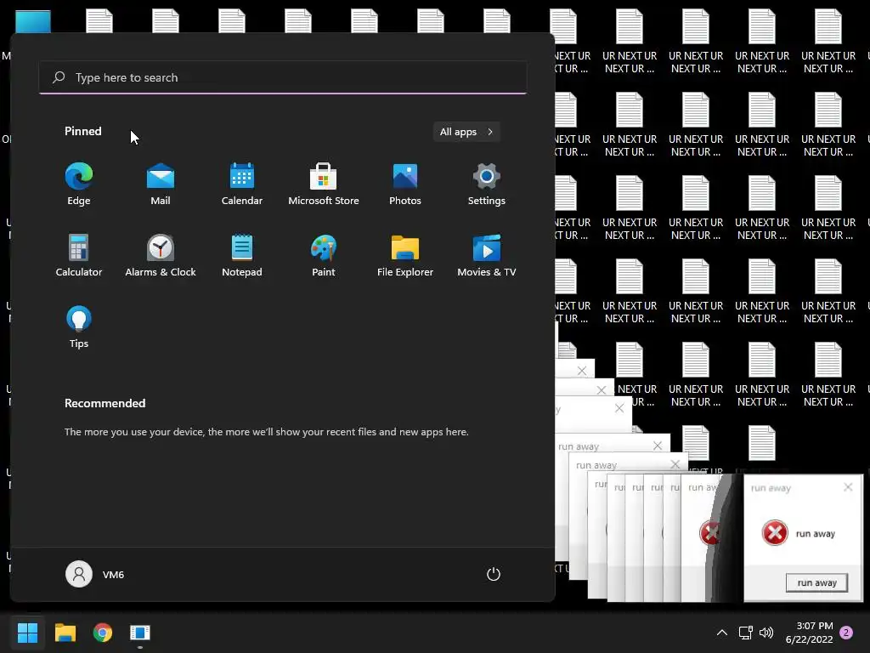Show All apps list
The width and height of the screenshot is (870, 653).
coord(466,132)
